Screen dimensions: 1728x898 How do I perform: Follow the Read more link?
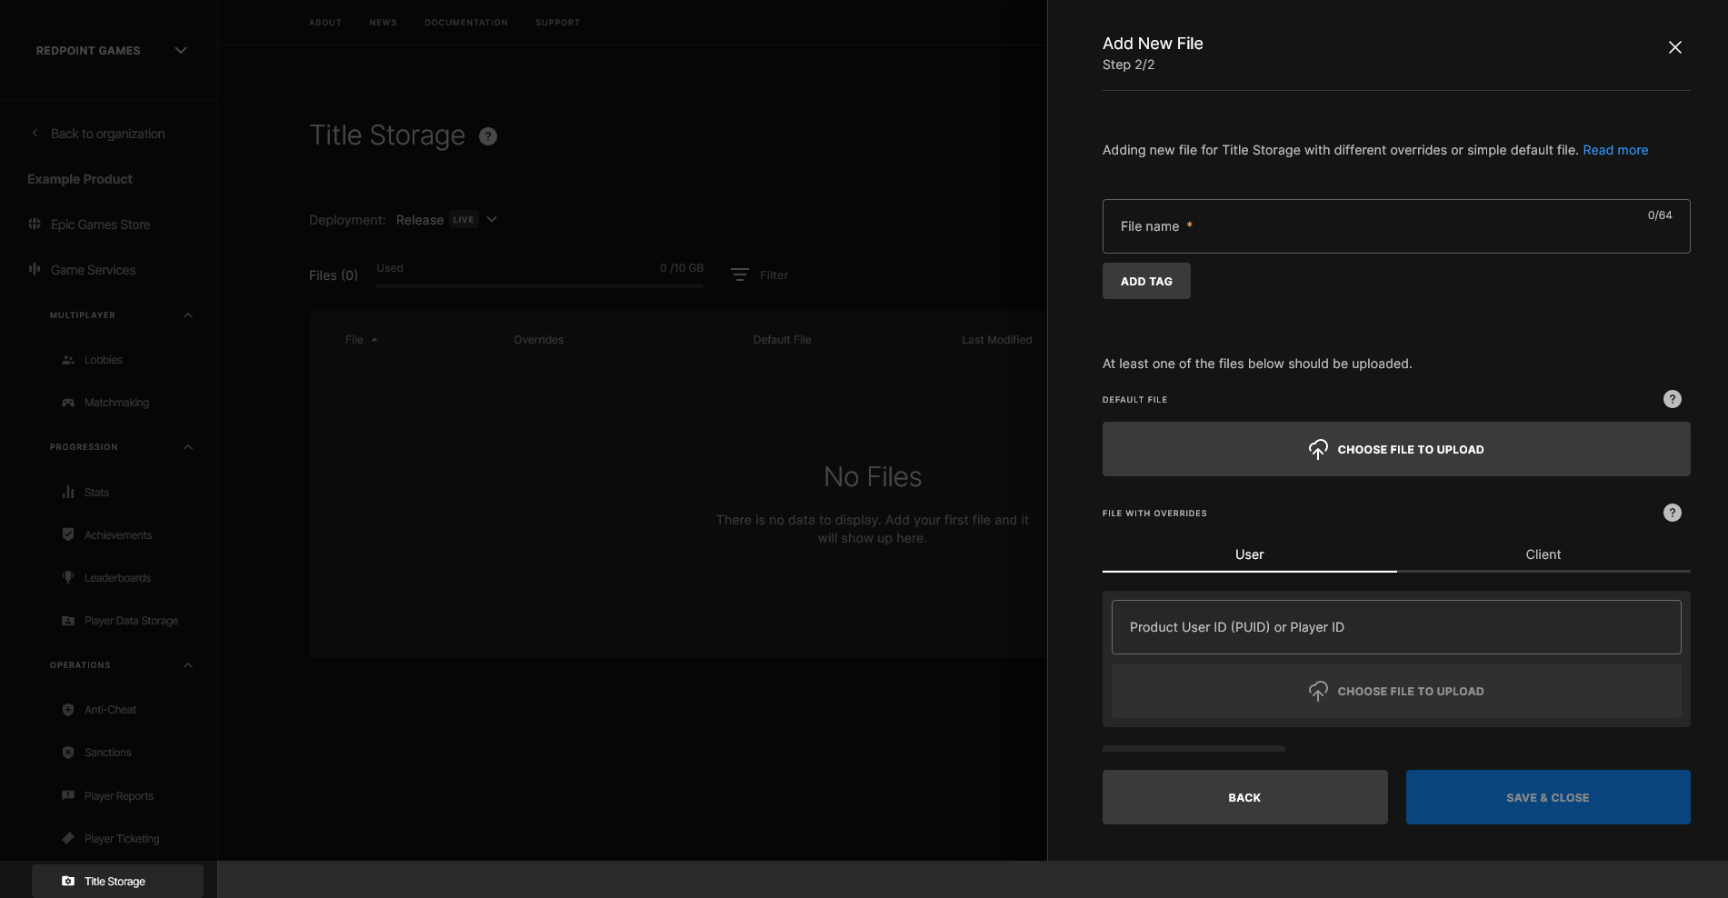pos(1614,149)
